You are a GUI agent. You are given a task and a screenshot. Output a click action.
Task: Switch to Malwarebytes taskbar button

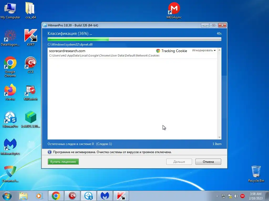(105, 196)
